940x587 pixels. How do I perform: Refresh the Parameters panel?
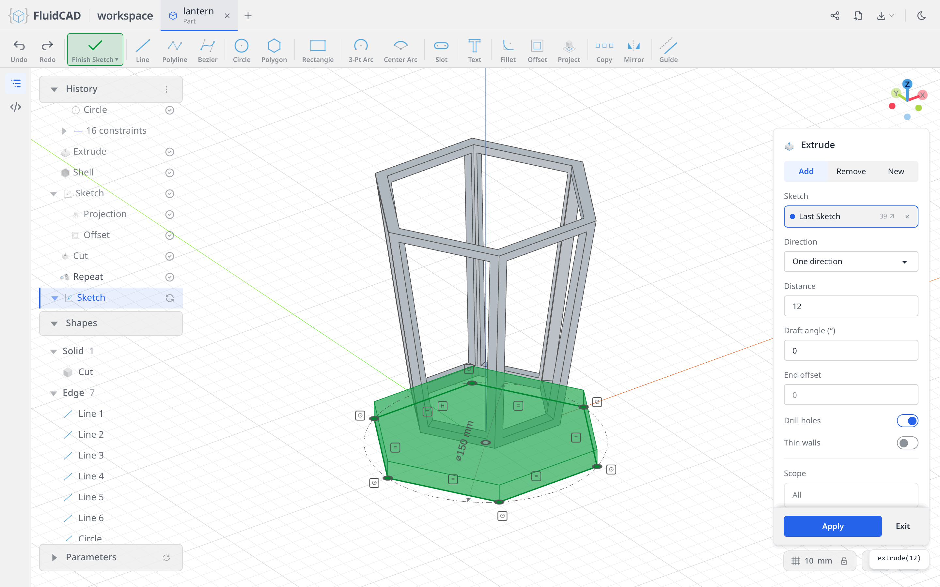click(166, 558)
